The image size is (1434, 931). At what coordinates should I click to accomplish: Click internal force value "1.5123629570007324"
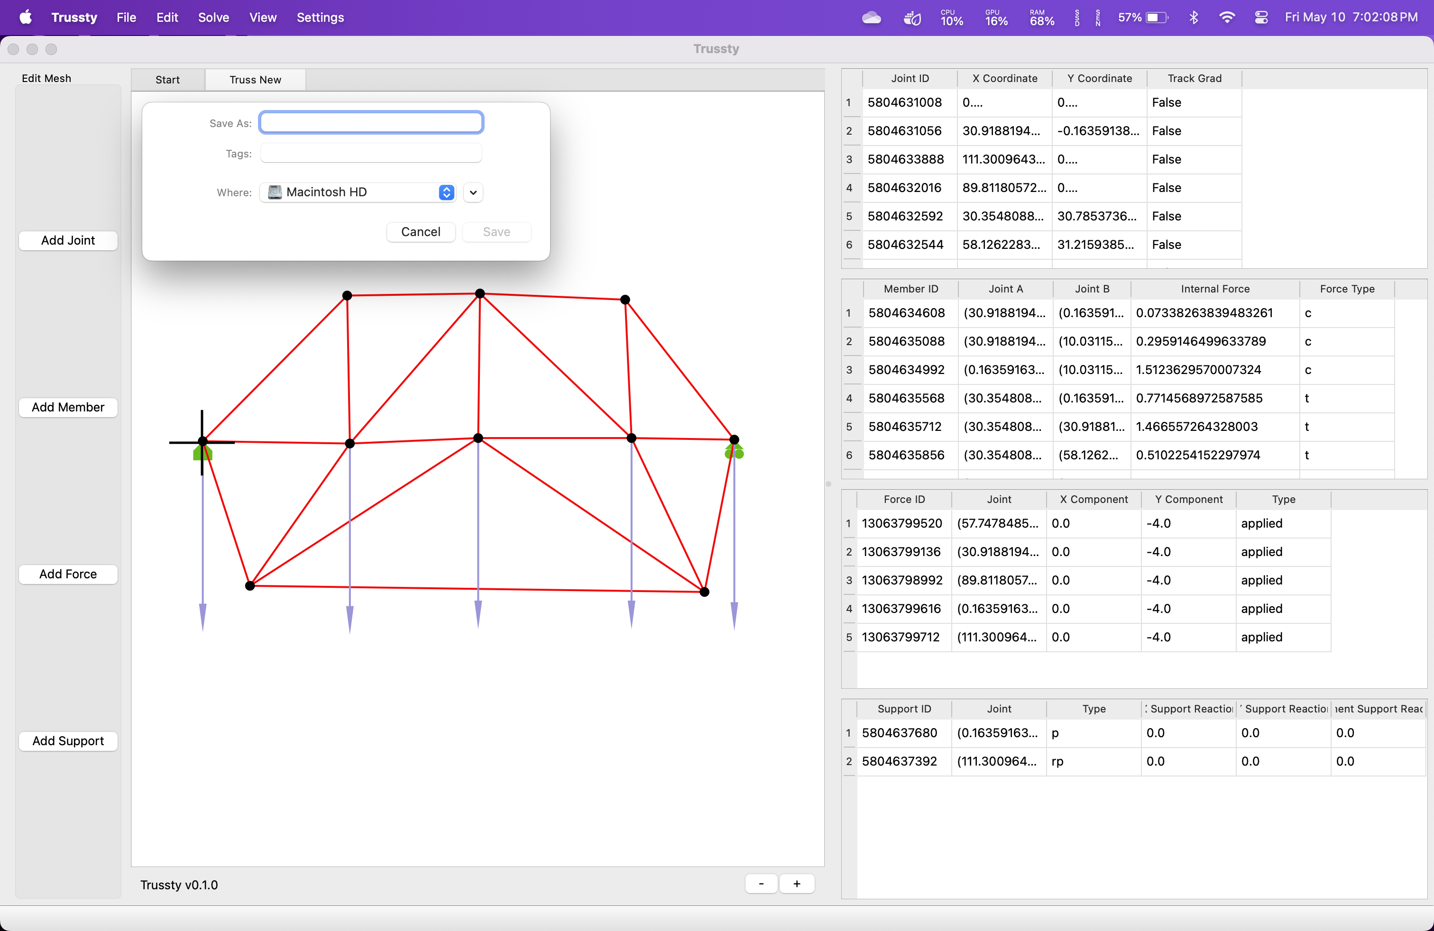pos(1215,370)
